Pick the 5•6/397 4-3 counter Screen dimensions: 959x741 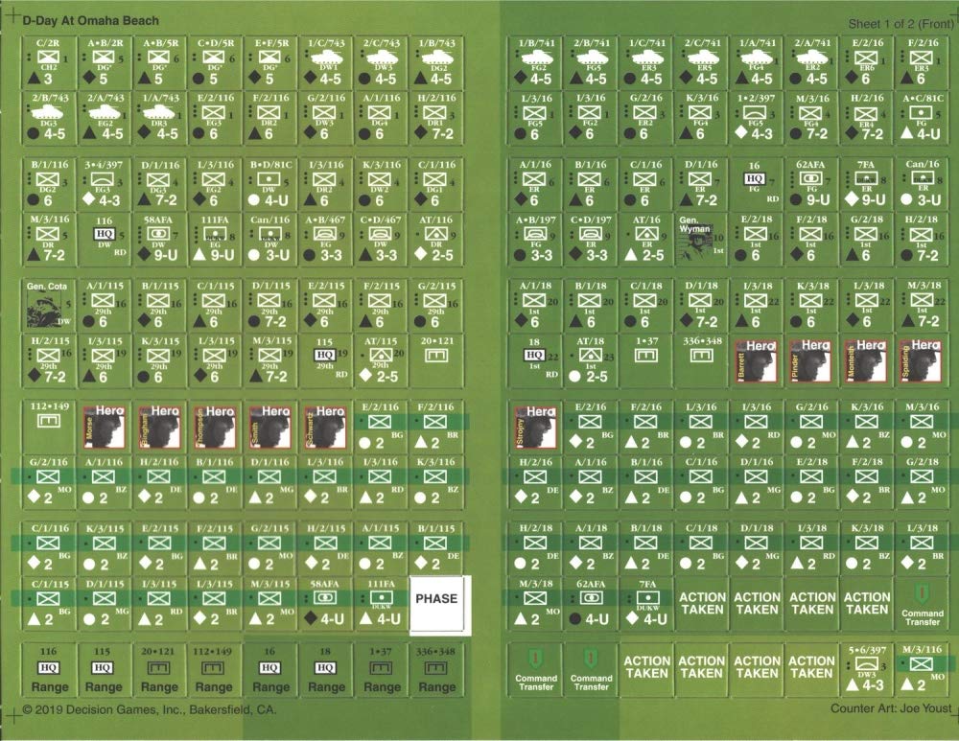click(x=867, y=668)
